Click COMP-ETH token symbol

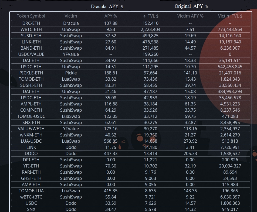(x=31, y=110)
